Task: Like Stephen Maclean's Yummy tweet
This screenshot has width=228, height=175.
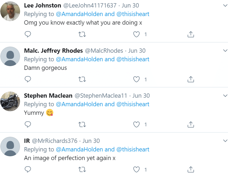Action: 136,125
